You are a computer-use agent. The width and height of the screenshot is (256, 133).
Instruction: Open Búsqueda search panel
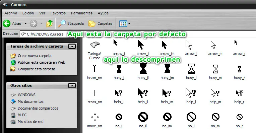coord(71,24)
